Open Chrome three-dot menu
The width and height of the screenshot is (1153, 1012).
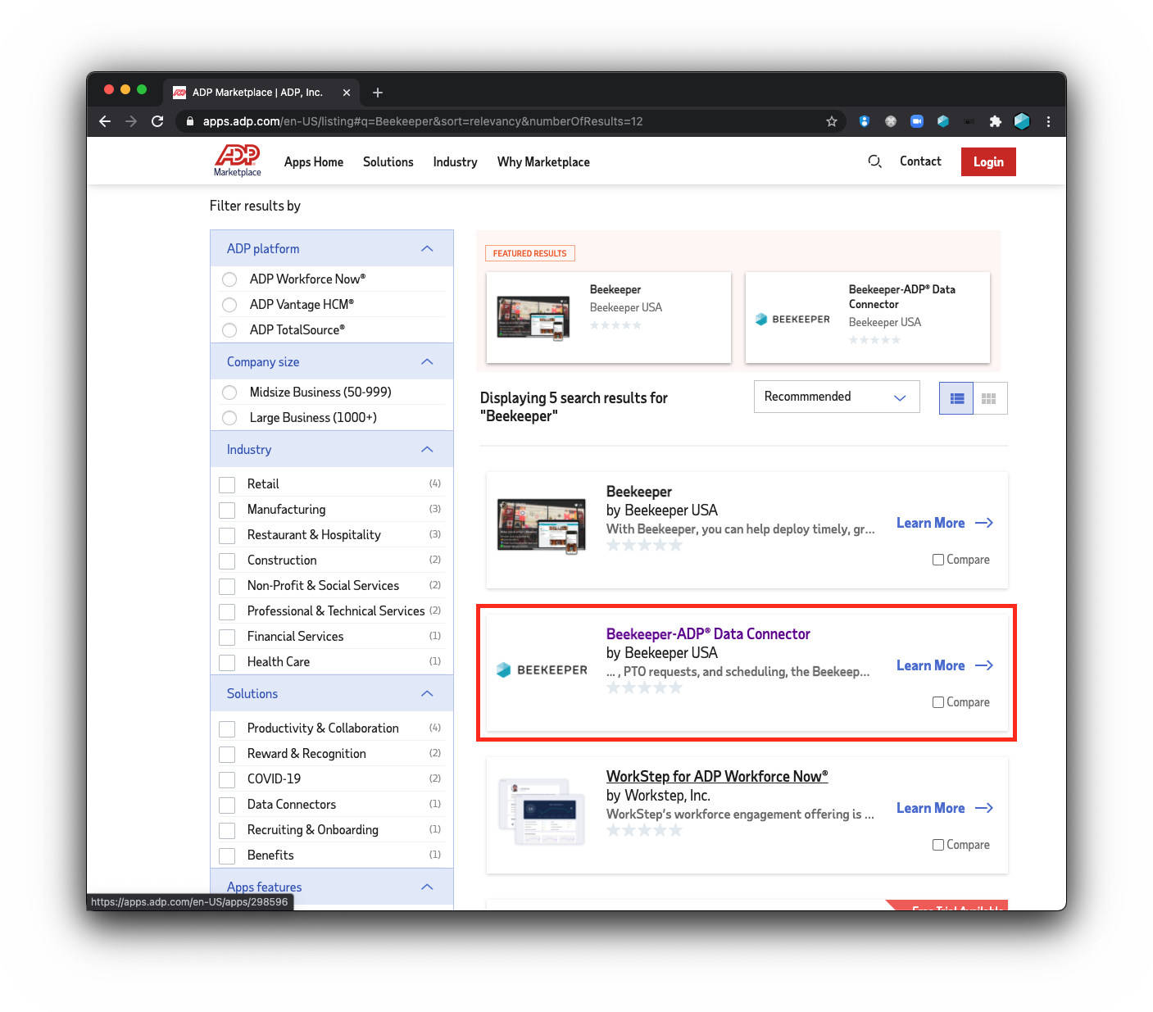tap(1048, 121)
